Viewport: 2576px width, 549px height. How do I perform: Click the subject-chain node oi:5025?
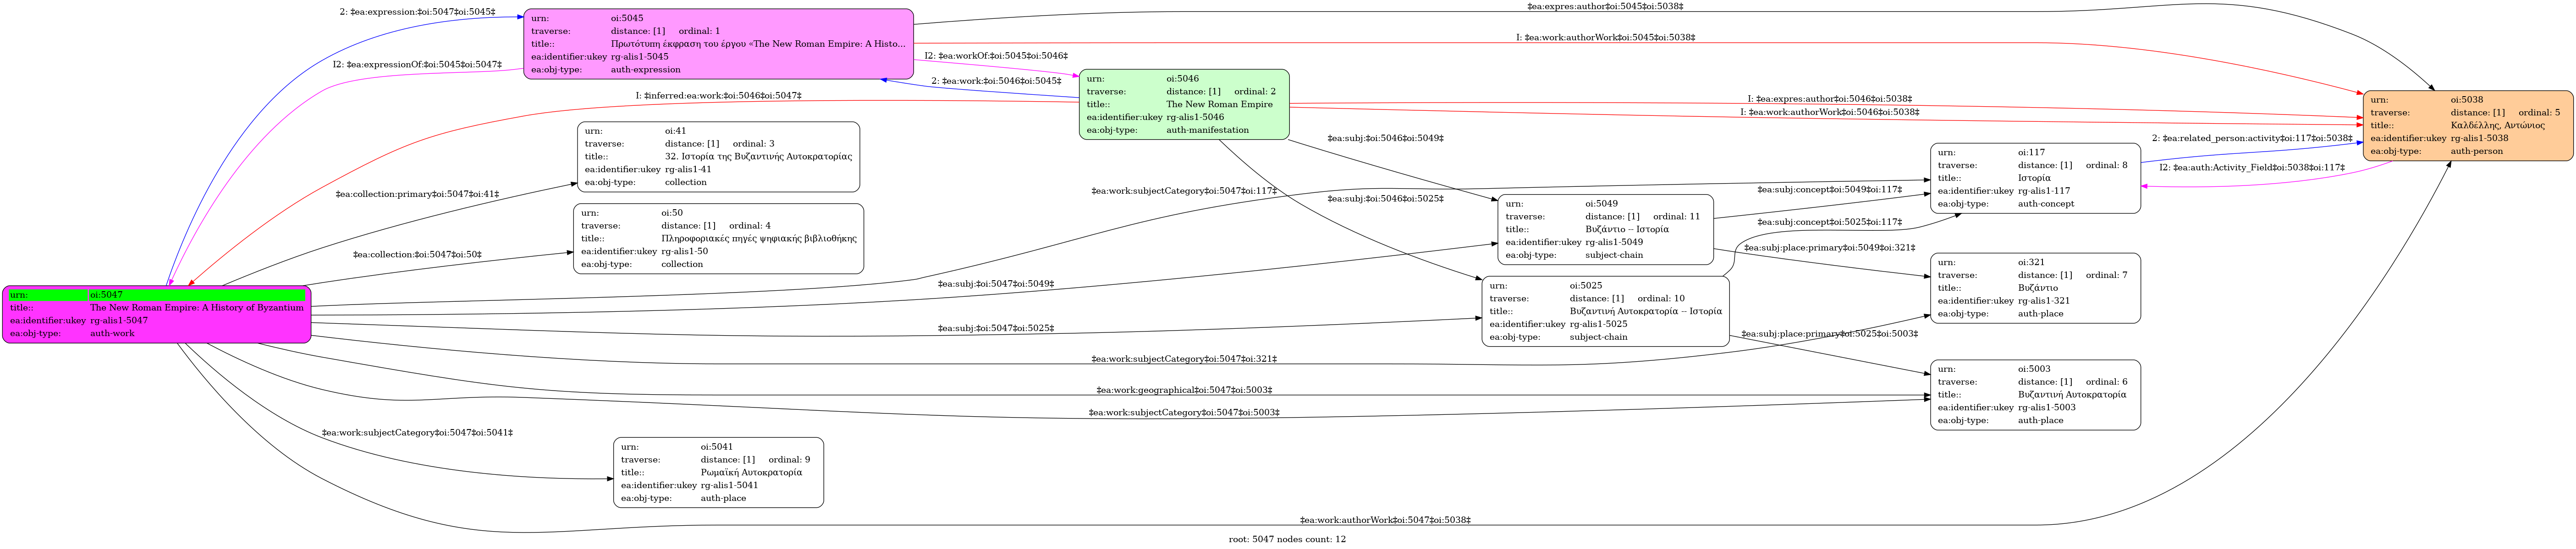[1605, 311]
